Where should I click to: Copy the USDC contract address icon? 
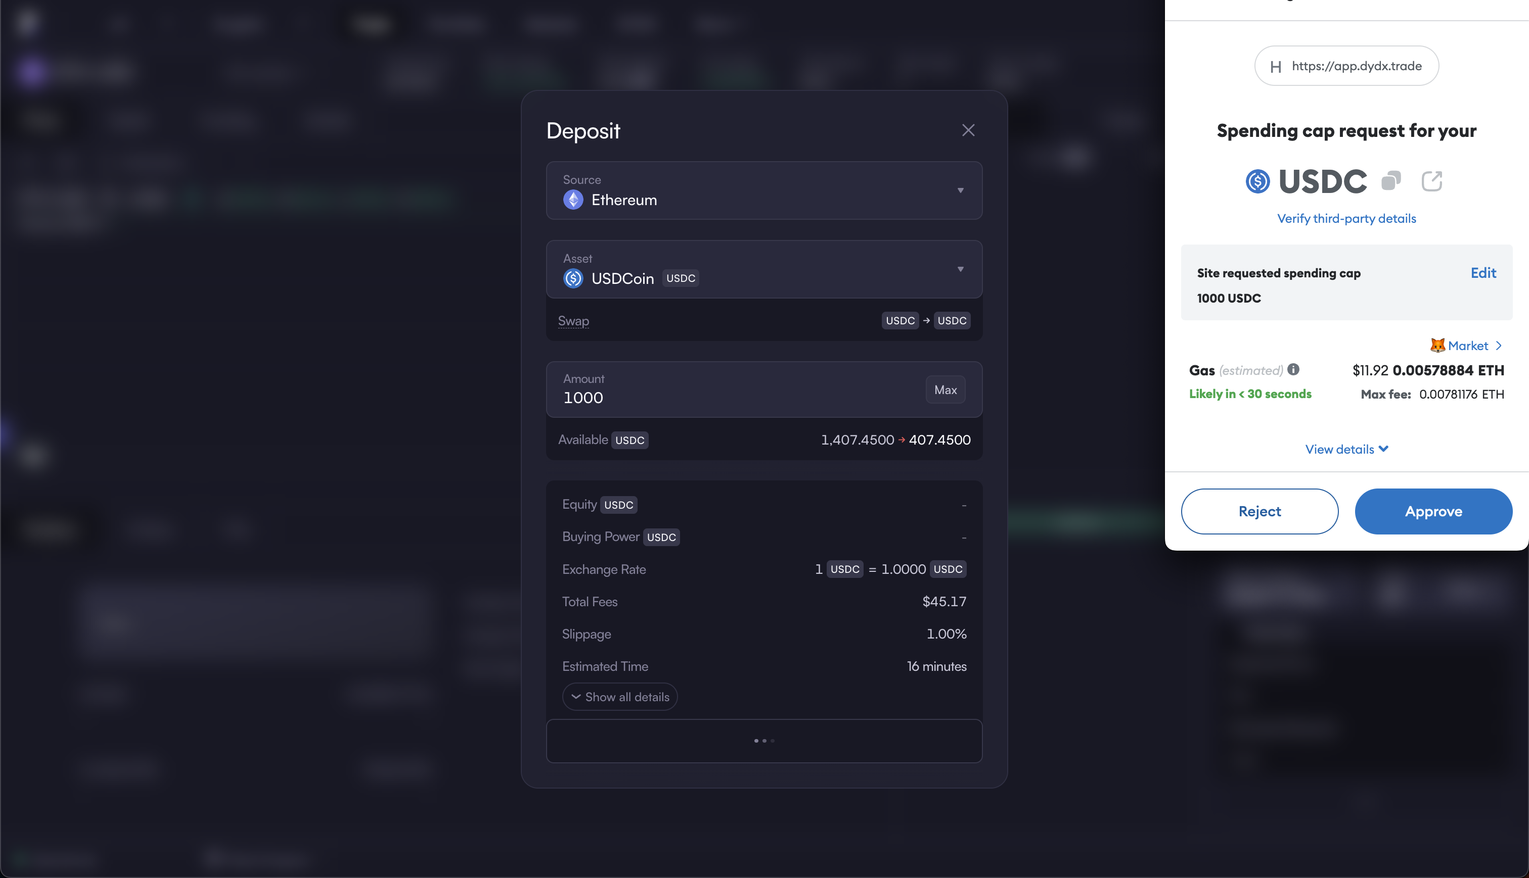1391,181
